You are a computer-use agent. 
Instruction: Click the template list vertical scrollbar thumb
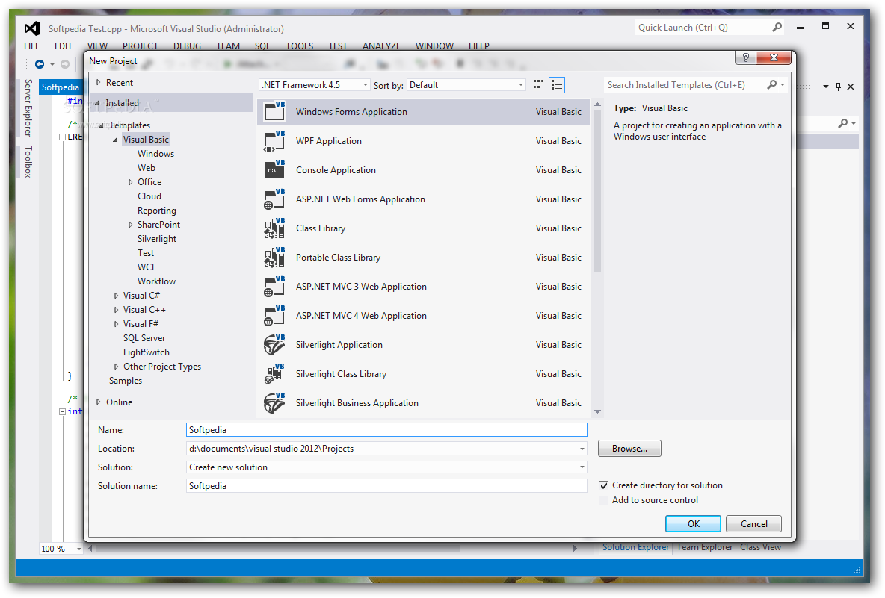[x=598, y=192]
